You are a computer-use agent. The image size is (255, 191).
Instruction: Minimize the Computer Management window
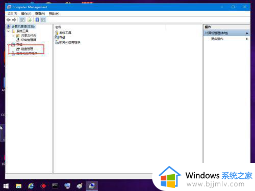(222, 7)
